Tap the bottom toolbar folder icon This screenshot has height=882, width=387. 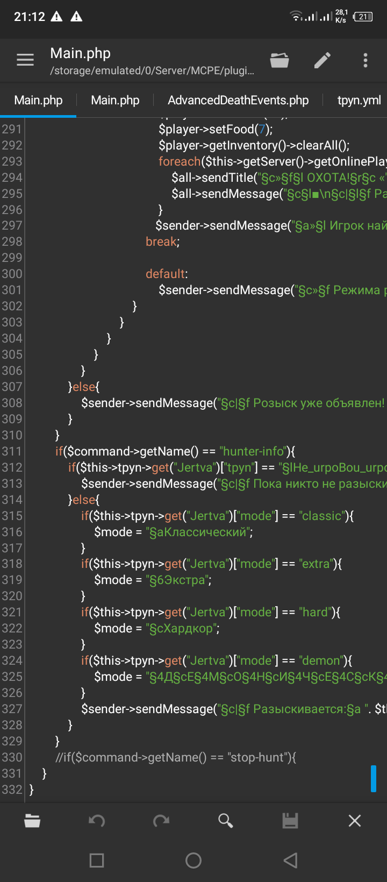32,821
